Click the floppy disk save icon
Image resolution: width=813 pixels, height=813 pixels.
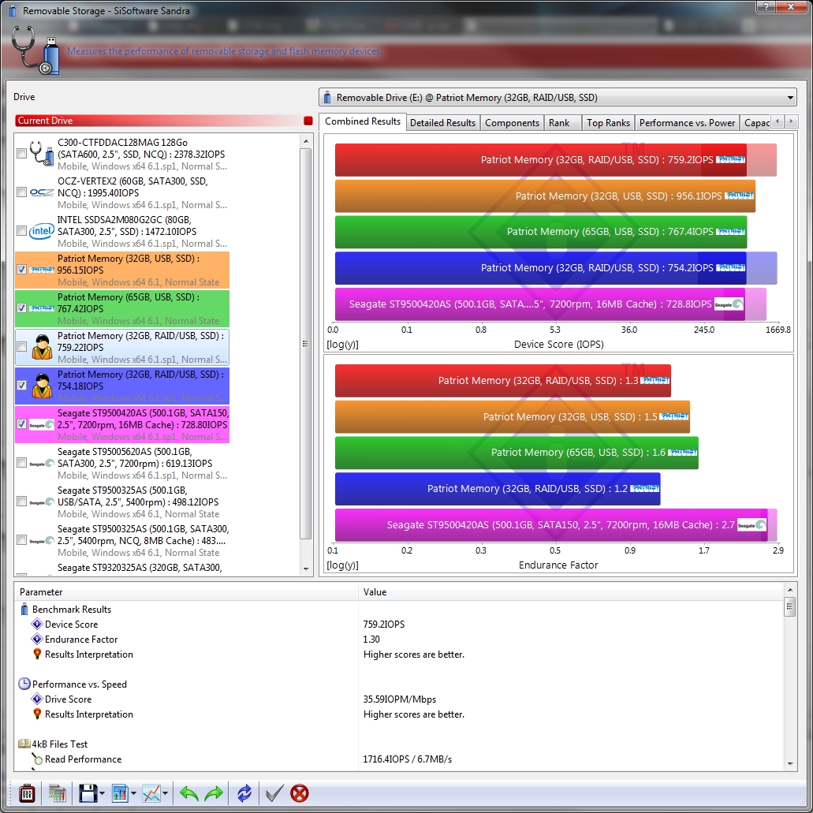click(x=88, y=793)
